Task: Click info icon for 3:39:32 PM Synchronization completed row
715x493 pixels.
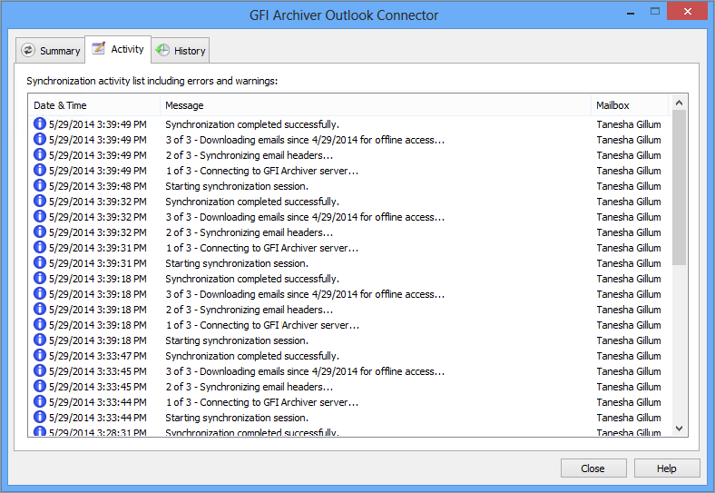Action: point(40,201)
